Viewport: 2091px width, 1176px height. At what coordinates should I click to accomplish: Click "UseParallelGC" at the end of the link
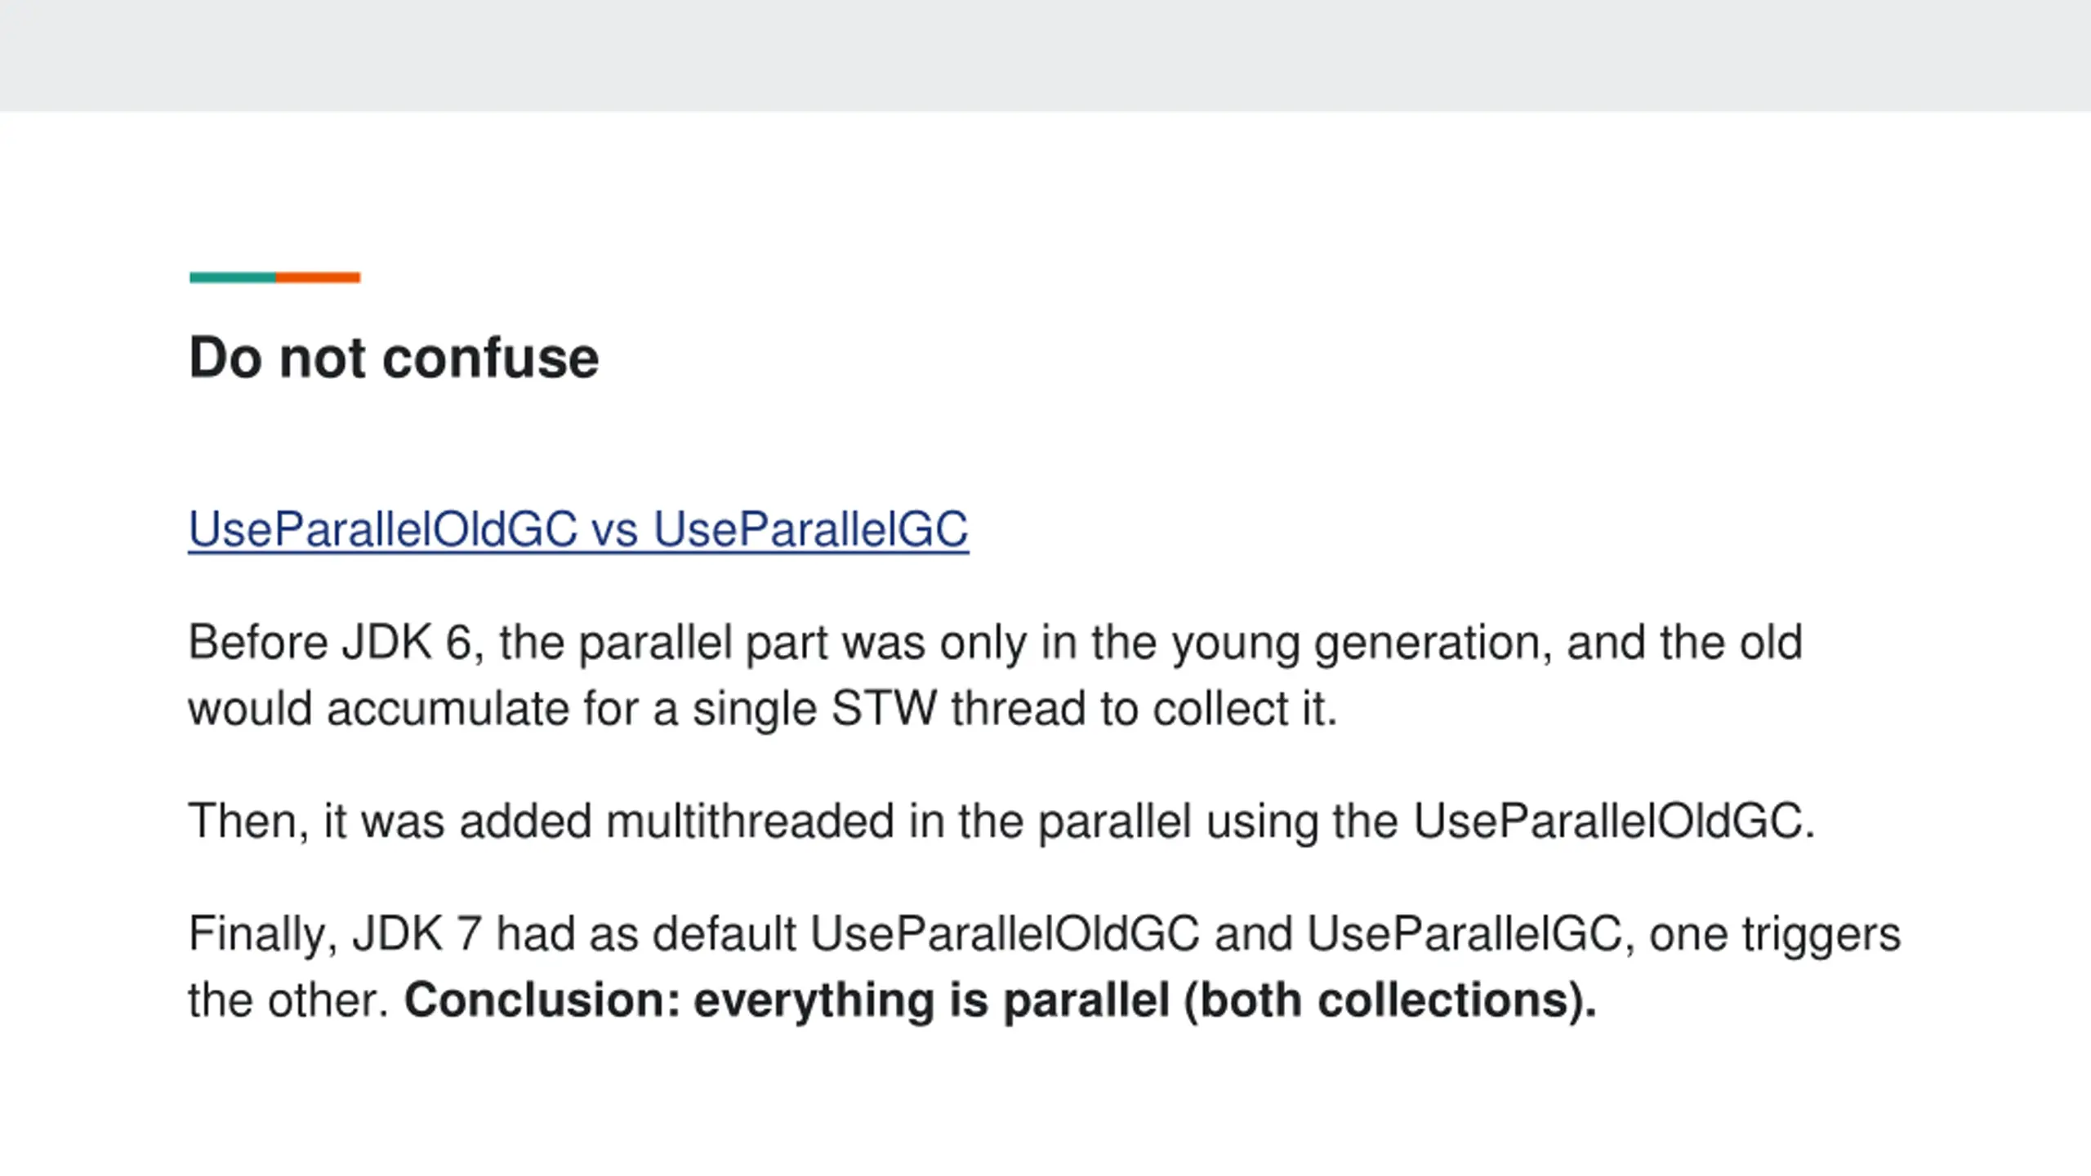tap(811, 529)
